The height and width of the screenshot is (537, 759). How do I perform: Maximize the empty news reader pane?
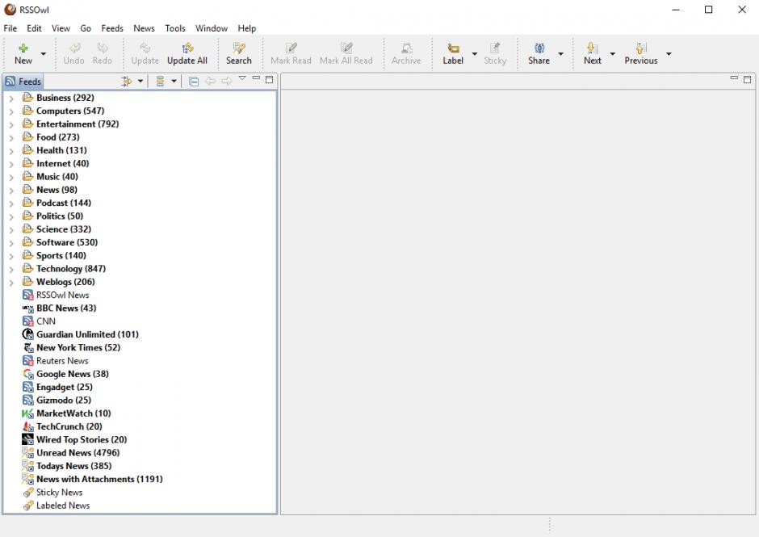click(748, 79)
